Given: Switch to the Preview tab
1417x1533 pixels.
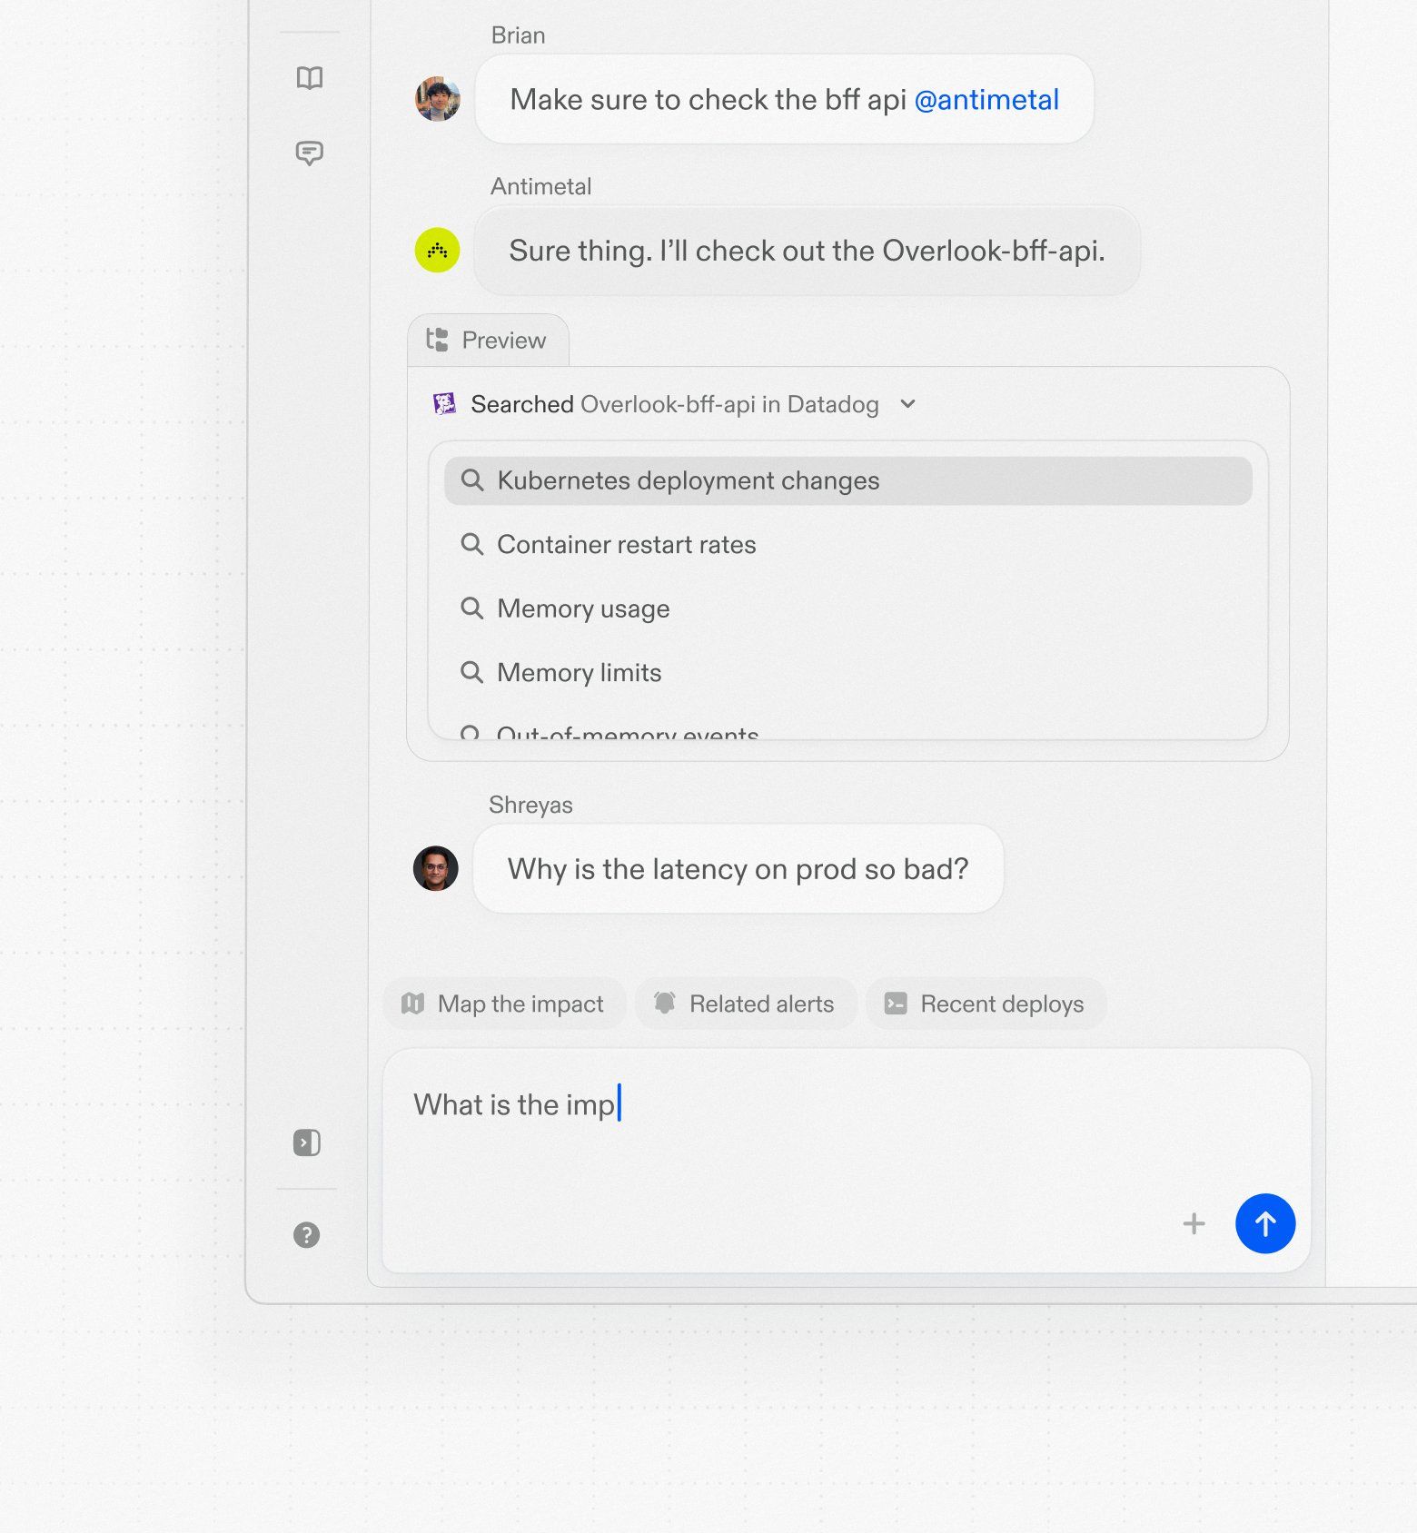Looking at the screenshot, I should [x=488, y=341].
